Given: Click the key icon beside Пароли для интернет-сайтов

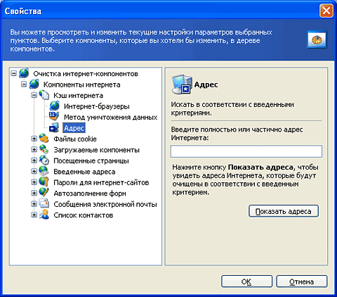Looking at the screenshot, I should click(x=44, y=182).
